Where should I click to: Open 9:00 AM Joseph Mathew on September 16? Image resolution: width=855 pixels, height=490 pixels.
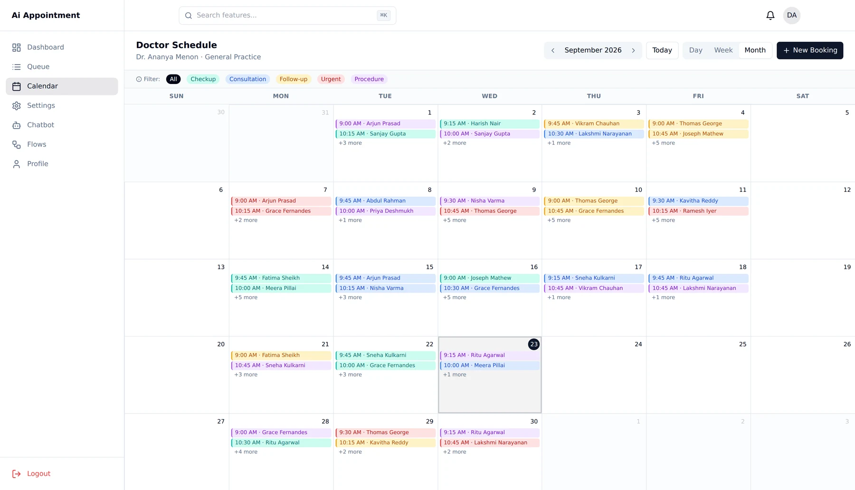point(490,278)
